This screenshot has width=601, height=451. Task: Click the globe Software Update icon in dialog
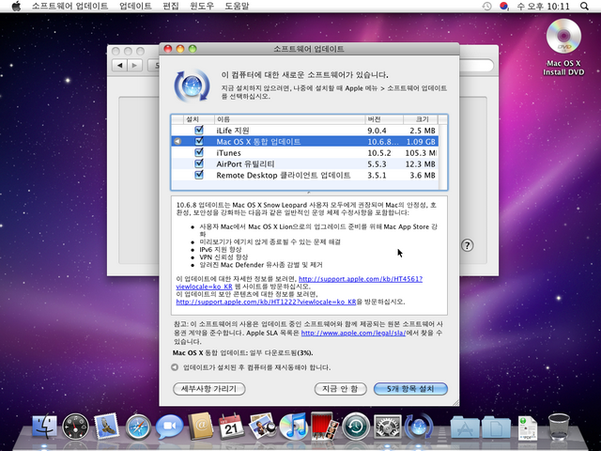(x=192, y=86)
